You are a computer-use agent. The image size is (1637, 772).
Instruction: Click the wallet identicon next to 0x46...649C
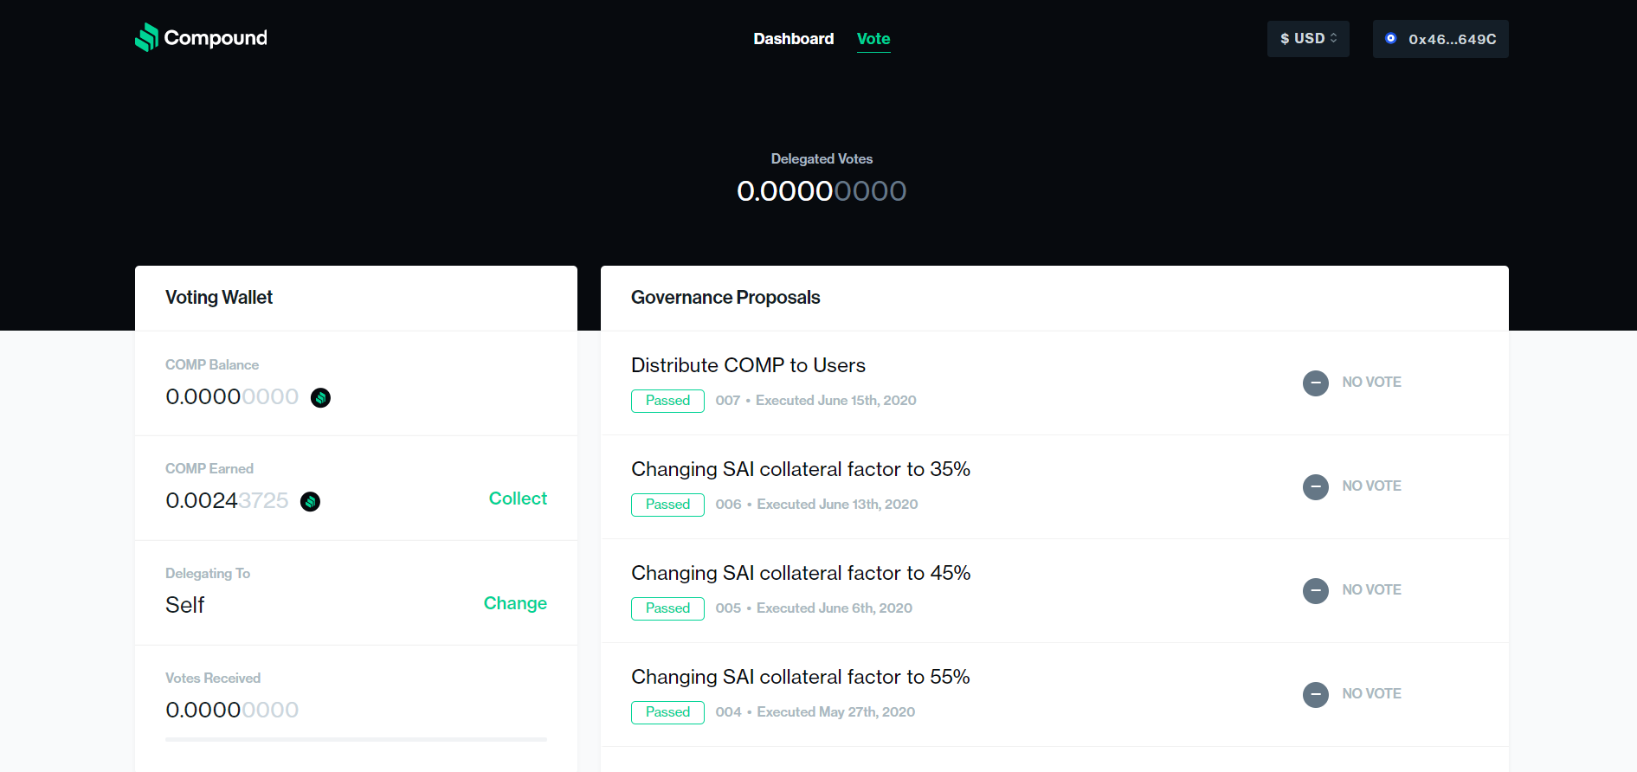click(x=1390, y=38)
